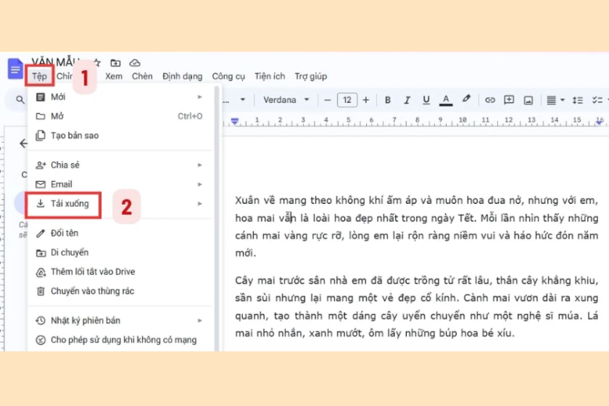Click the insert image icon
This screenshot has width=609, height=406.
pyautogui.click(x=529, y=100)
